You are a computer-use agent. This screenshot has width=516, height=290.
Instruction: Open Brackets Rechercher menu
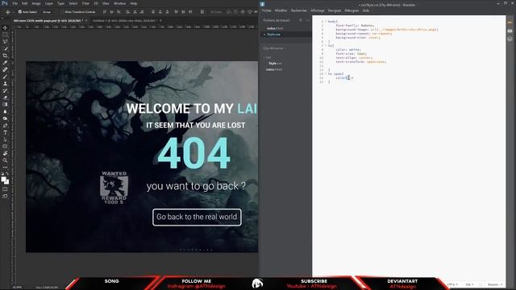click(299, 10)
